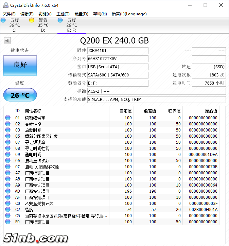Click status orb for attribute C2 温度

[x=8, y=210]
